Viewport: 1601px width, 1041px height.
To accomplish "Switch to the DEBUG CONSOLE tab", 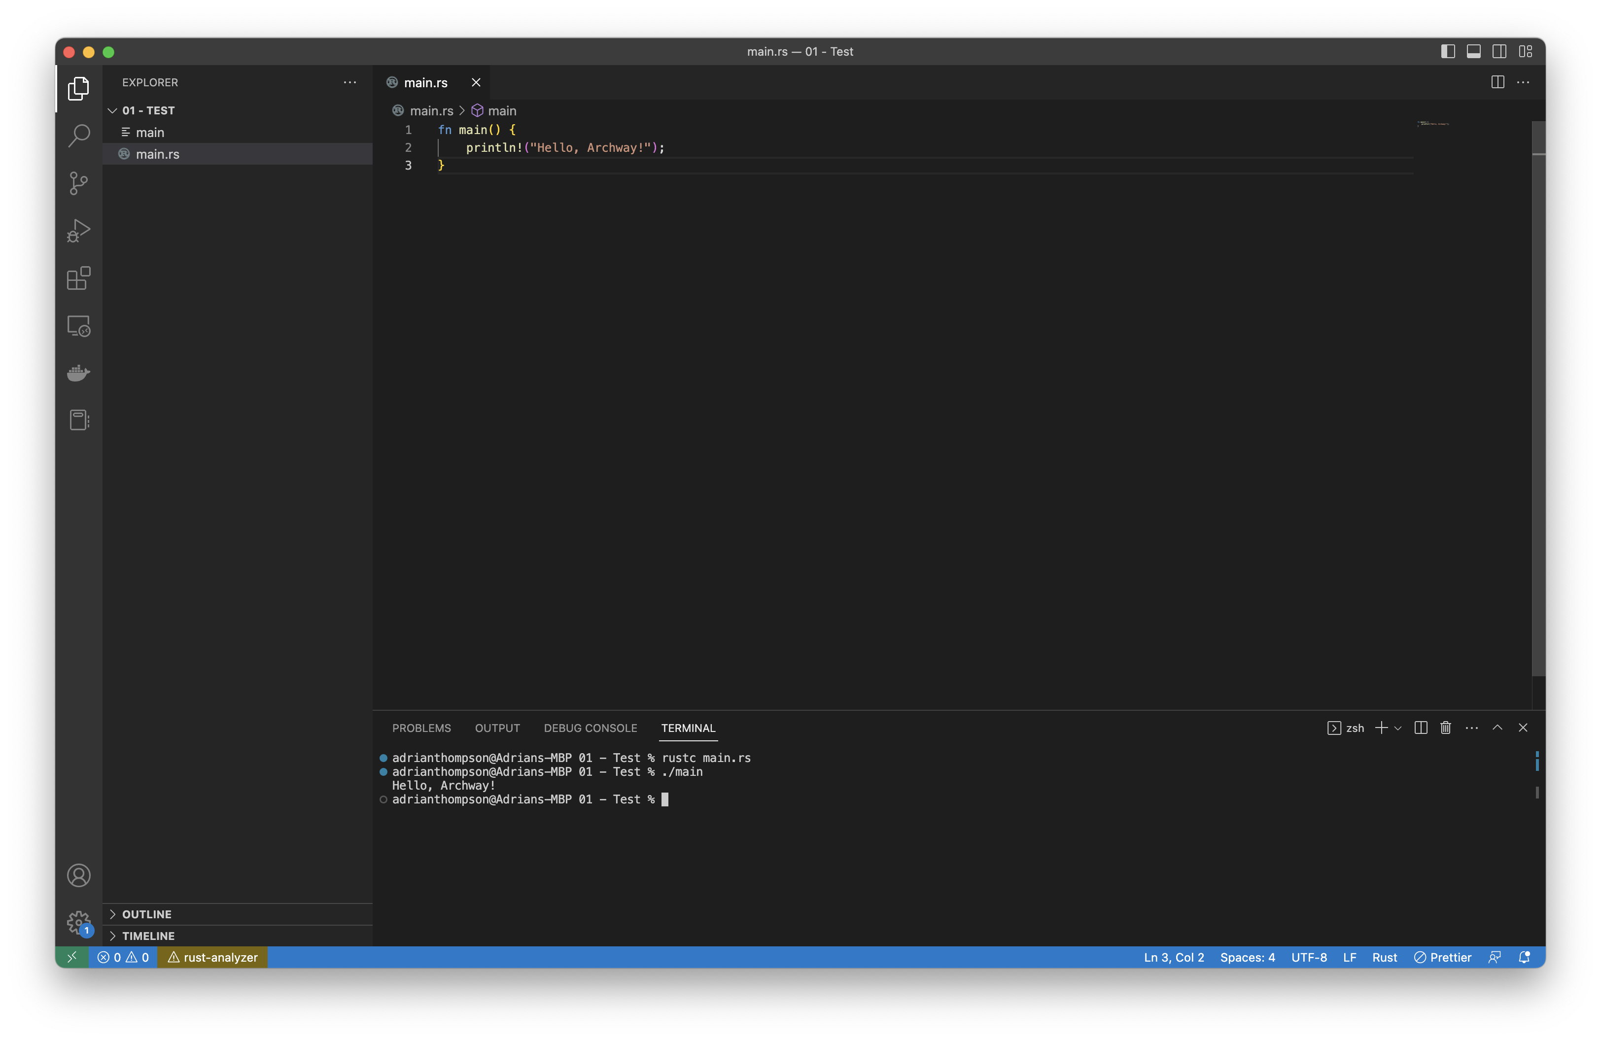I will pos(590,728).
